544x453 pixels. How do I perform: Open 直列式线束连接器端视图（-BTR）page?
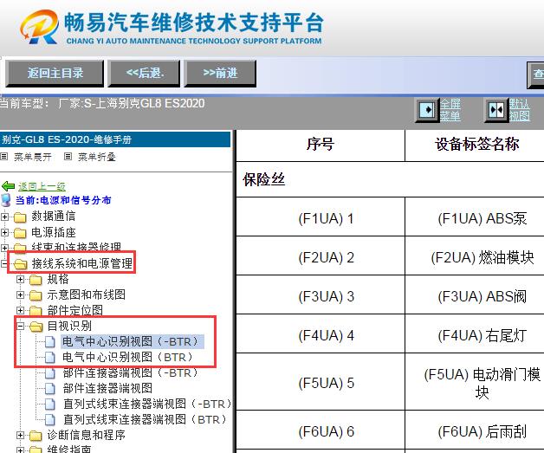(x=147, y=404)
